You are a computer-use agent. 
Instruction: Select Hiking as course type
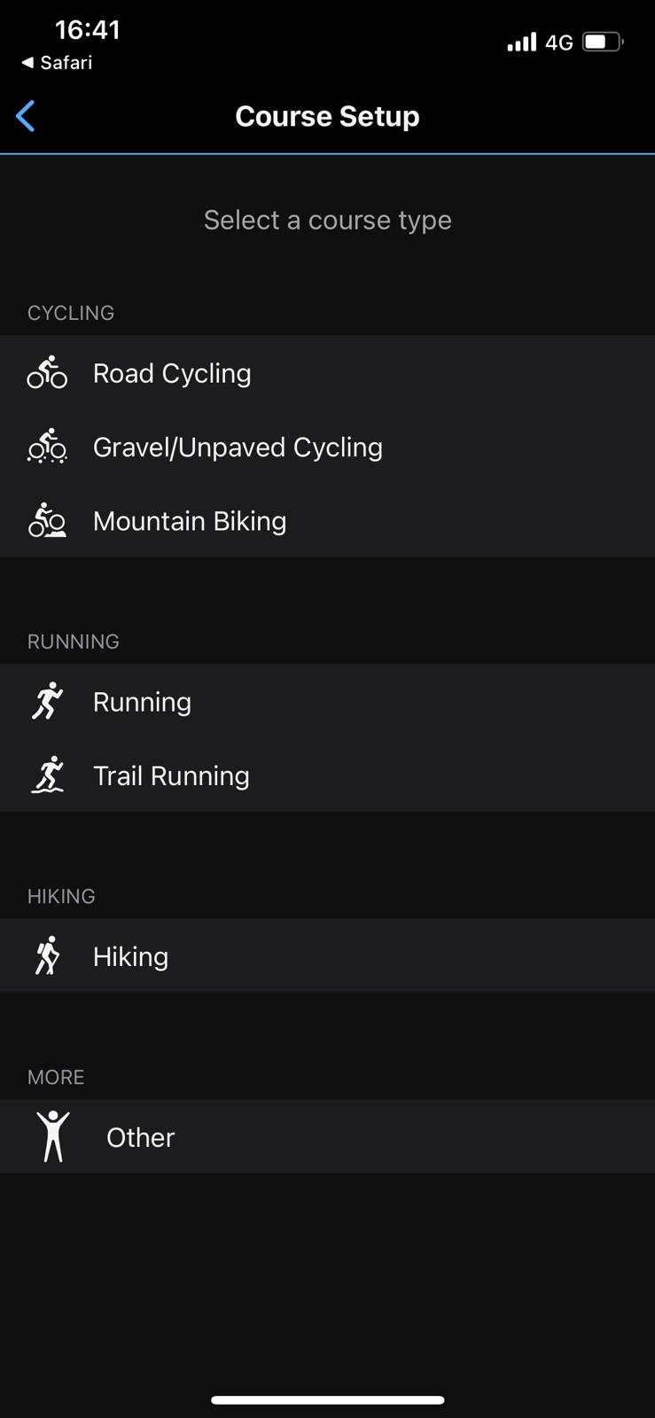tap(130, 956)
